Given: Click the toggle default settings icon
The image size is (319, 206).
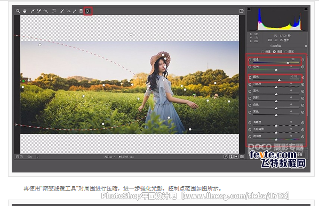Looking at the screenshot, I should pyautogui.click(x=242, y=156).
